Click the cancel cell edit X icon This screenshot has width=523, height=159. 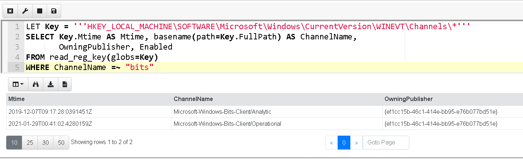tap(10, 11)
